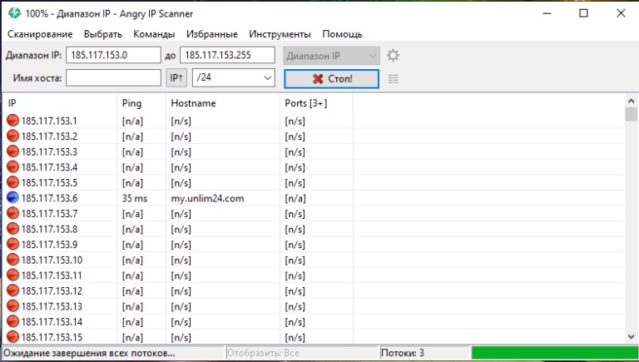Image resolution: width=639 pixels, height=362 pixels.
Task: Click red status icon for 185.117.153.10
Action: pyautogui.click(x=13, y=260)
